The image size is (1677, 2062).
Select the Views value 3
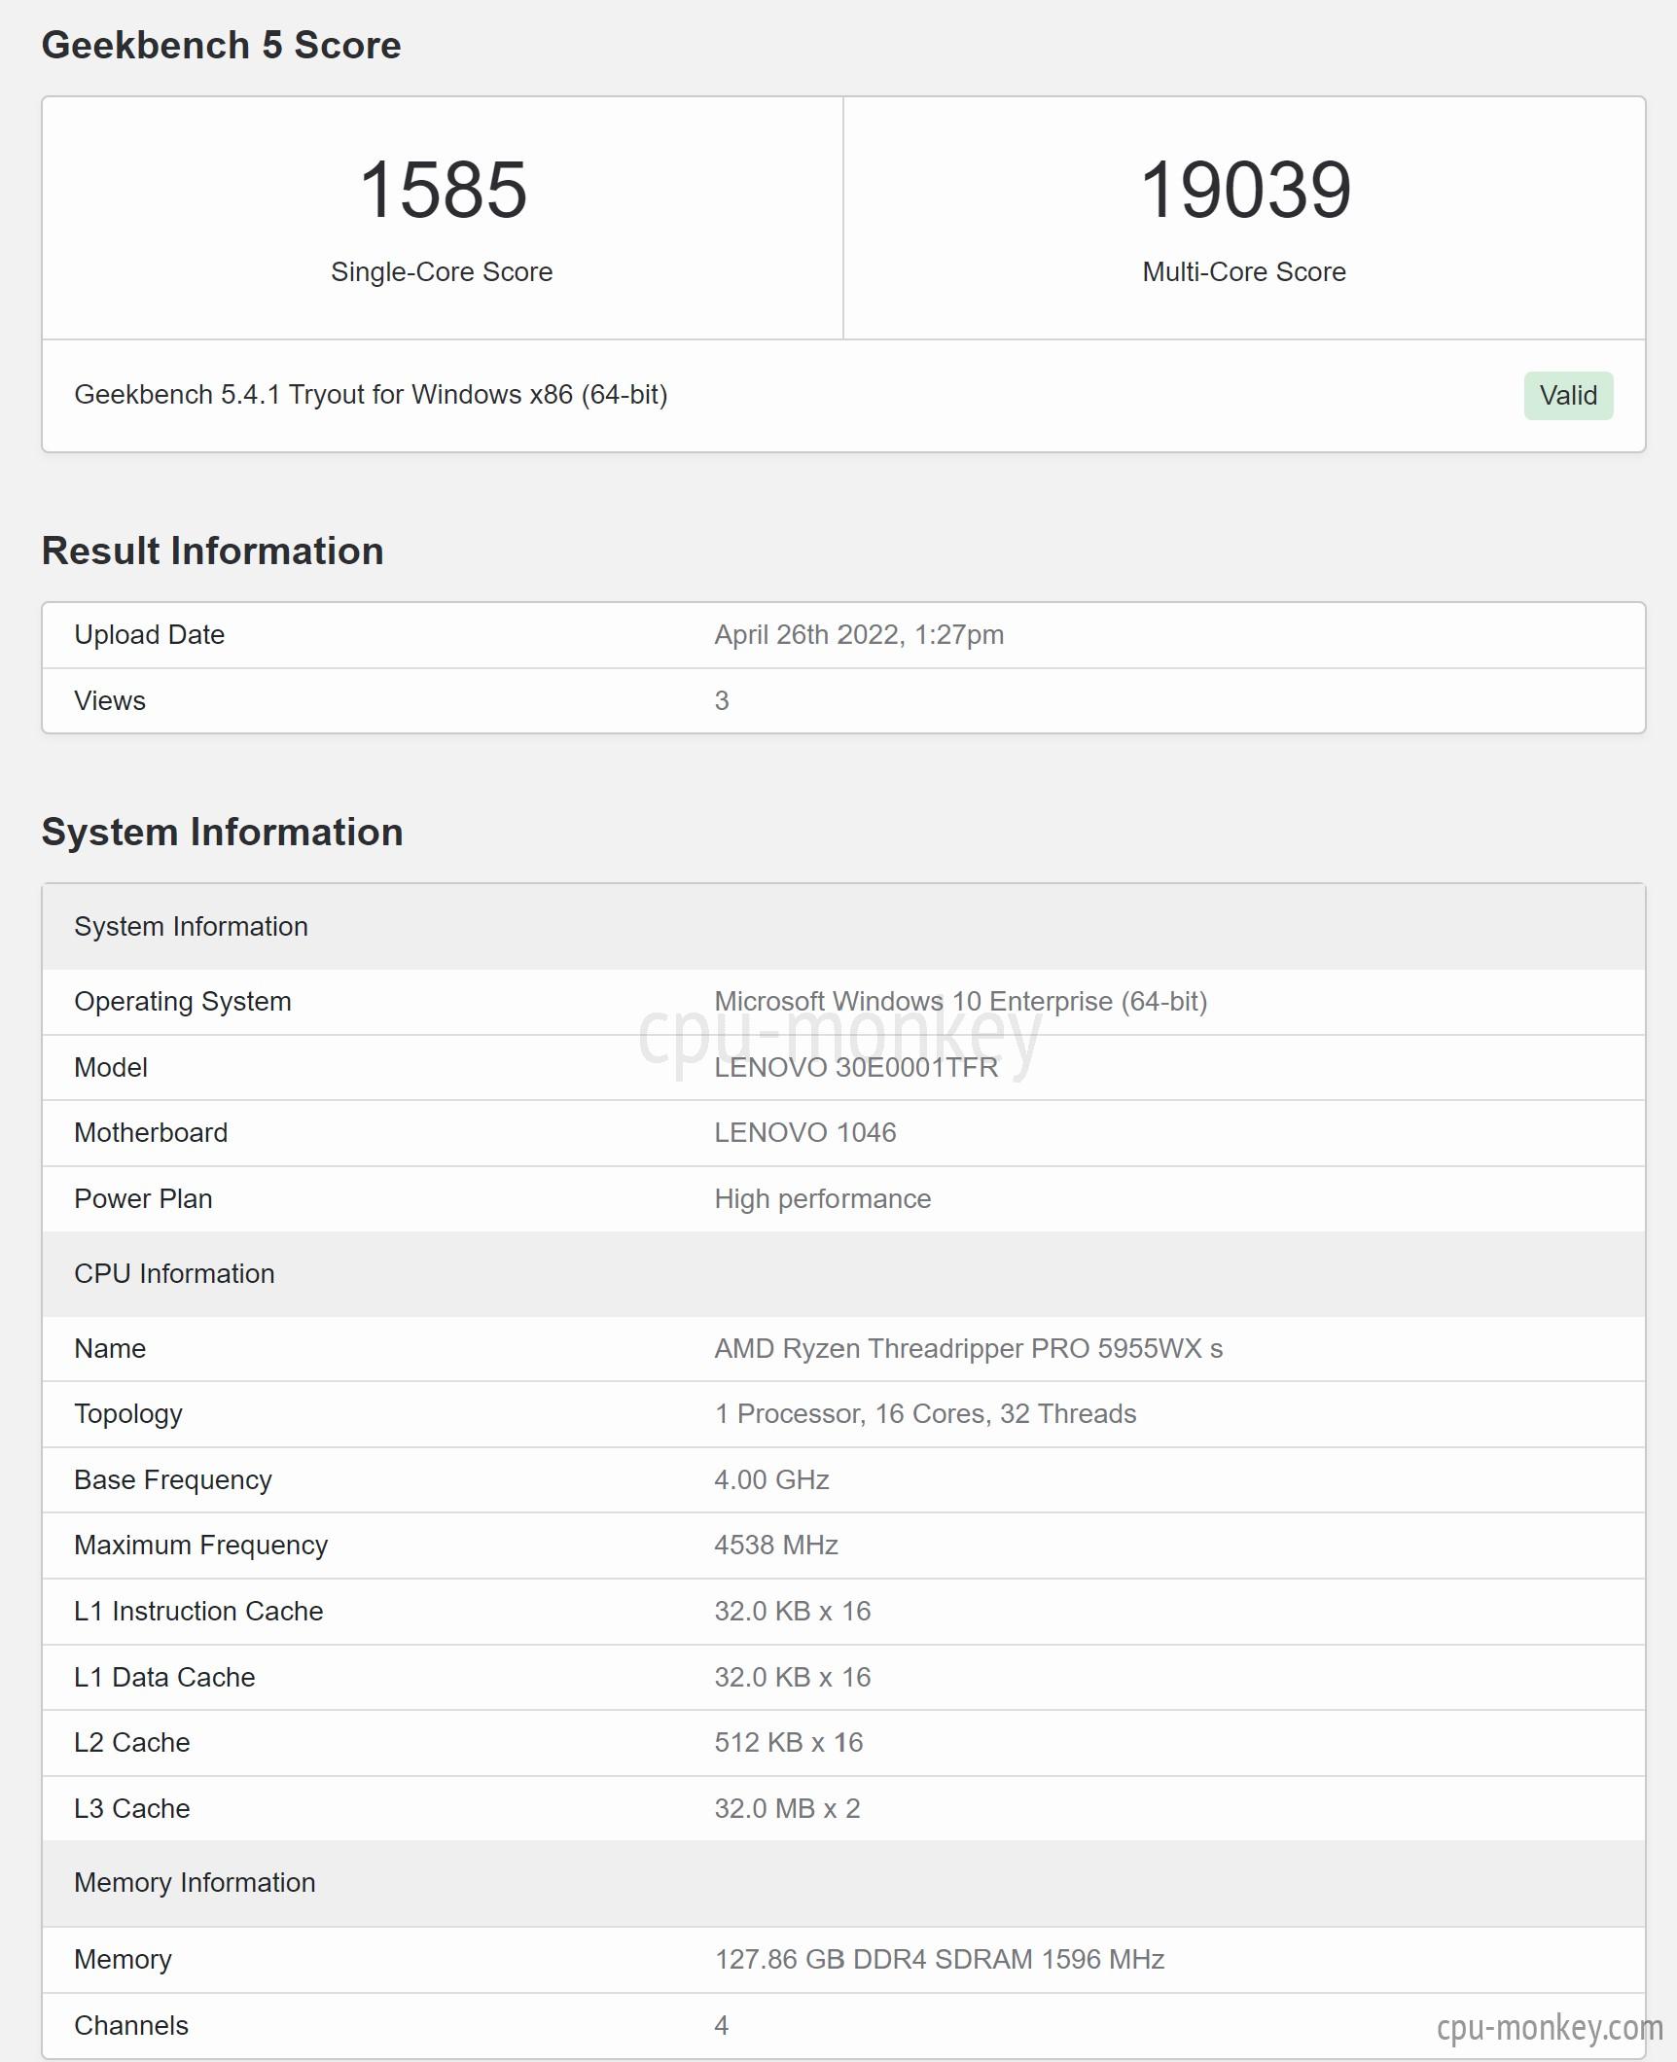(722, 701)
